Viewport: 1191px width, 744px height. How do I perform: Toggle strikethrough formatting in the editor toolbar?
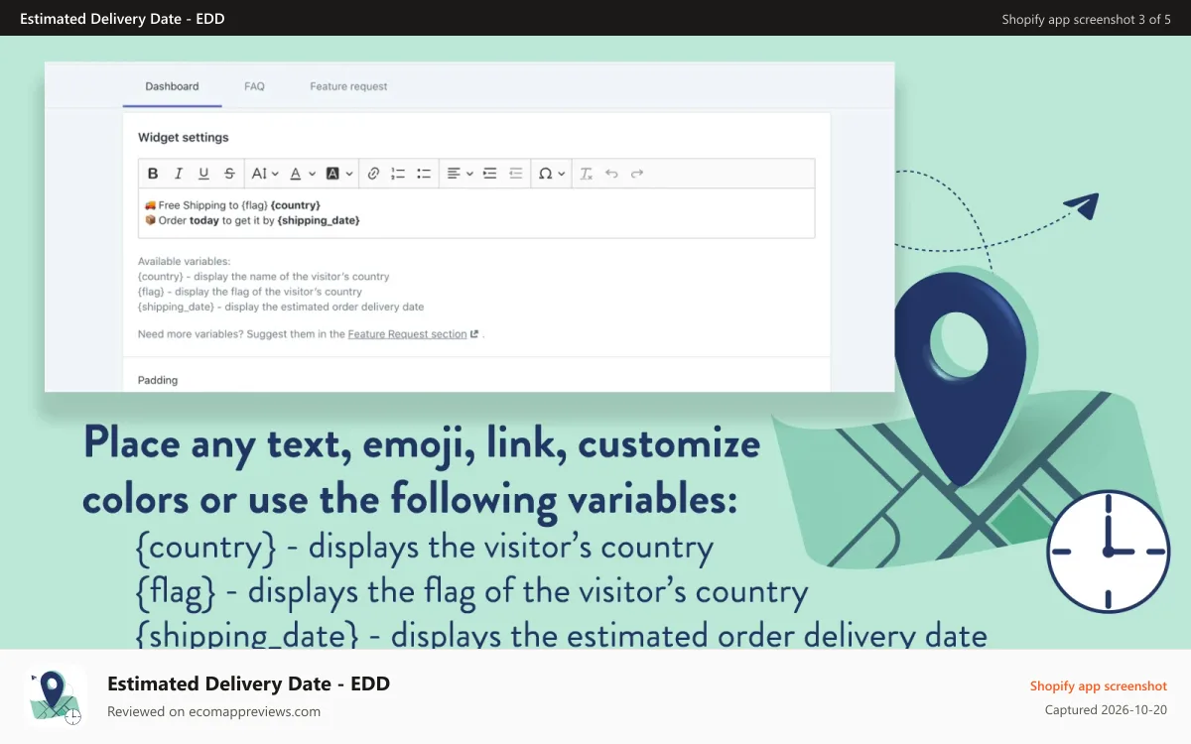pos(229,174)
